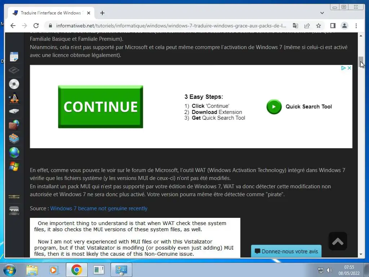The height and width of the screenshot is (277, 369).
Task: View site security lock information
Action: [x=50, y=26]
